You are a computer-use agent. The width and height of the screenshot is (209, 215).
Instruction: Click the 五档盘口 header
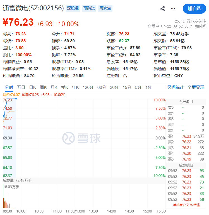click(186, 102)
